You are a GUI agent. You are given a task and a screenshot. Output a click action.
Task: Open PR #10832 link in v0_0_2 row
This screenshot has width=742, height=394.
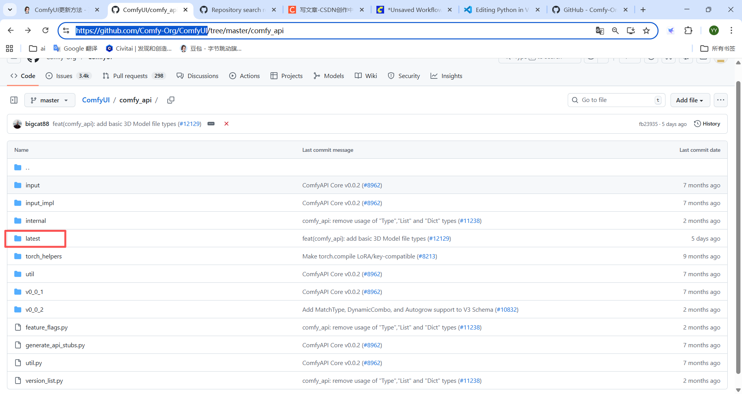click(x=507, y=309)
